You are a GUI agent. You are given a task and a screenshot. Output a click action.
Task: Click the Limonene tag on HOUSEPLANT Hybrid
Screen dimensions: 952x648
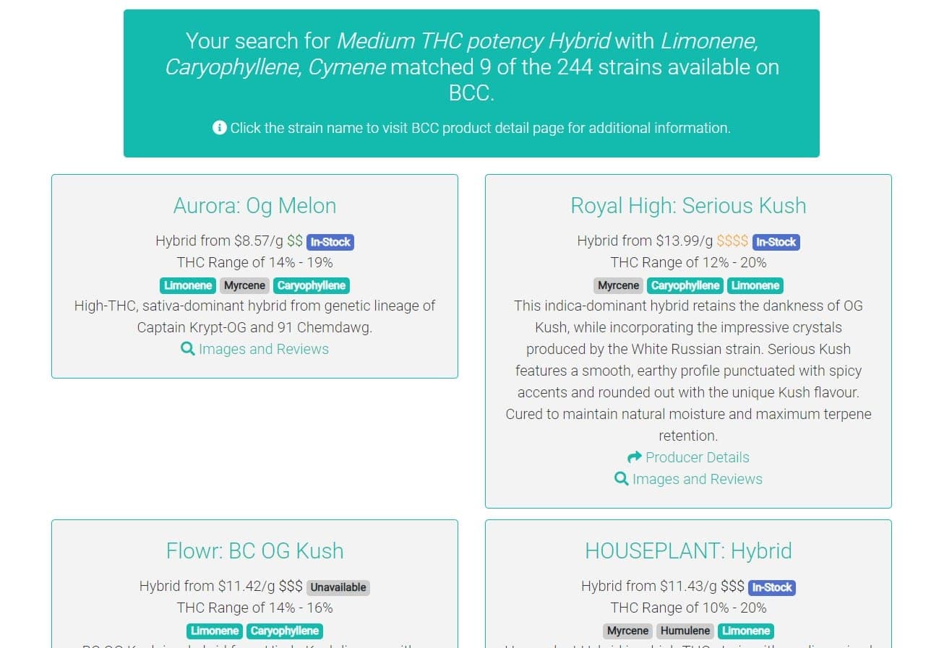[x=746, y=631]
